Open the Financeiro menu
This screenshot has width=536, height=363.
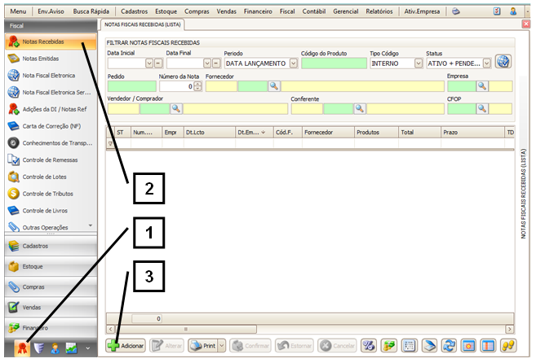point(260,12)
